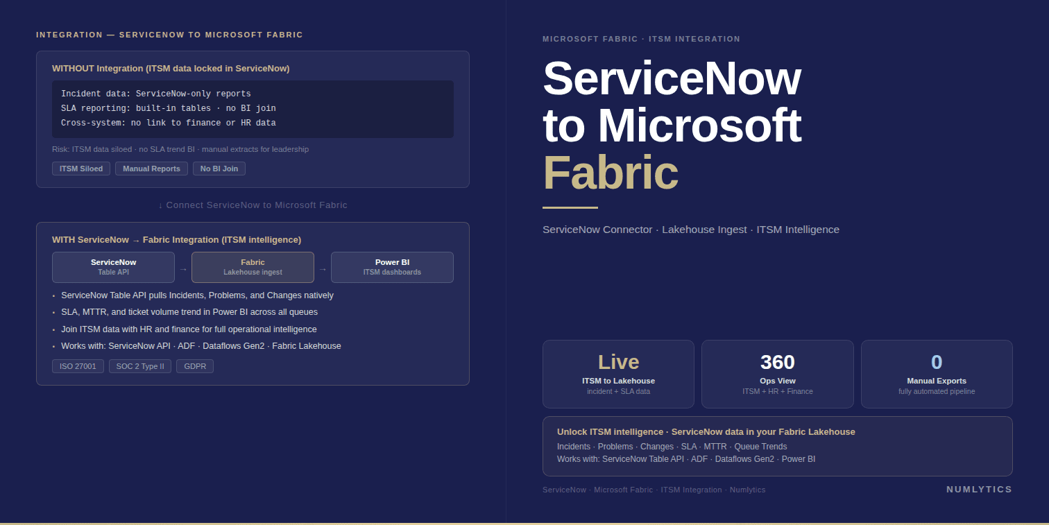Click 'MICROSOFT FABRIC · ITSM INTEGRATION' label

641,39
